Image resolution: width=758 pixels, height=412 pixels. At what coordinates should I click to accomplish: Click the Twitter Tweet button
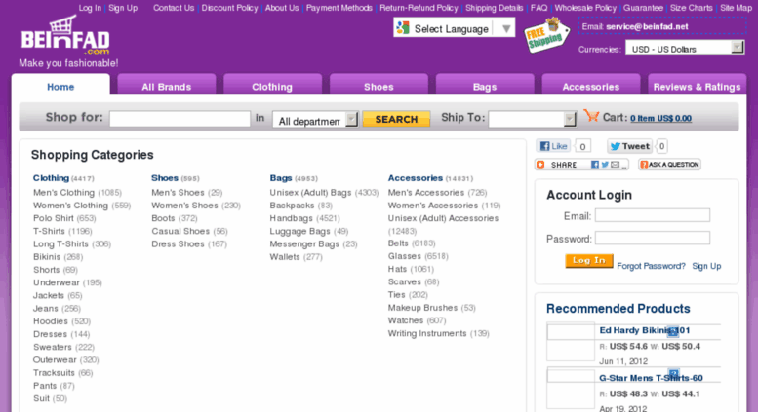click(629, 146)
